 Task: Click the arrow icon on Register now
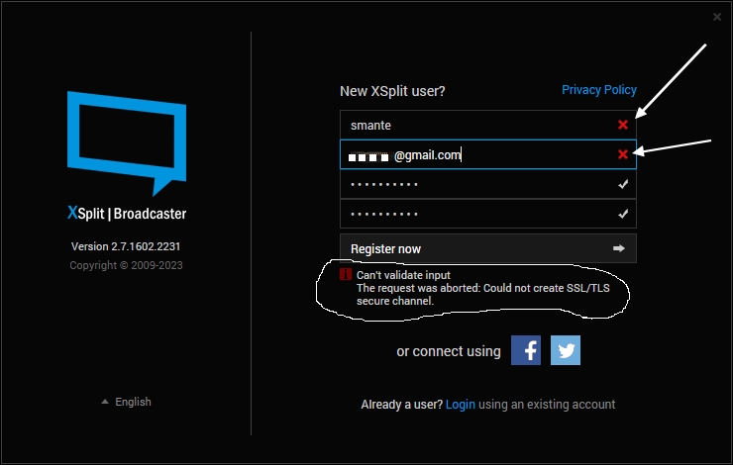pyautogui.click(x=619, y=248)
